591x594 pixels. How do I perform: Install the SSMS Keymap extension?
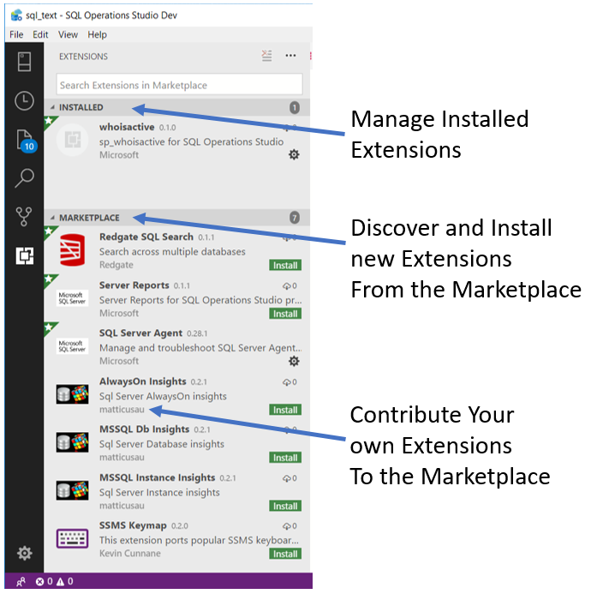pos(285,554)
